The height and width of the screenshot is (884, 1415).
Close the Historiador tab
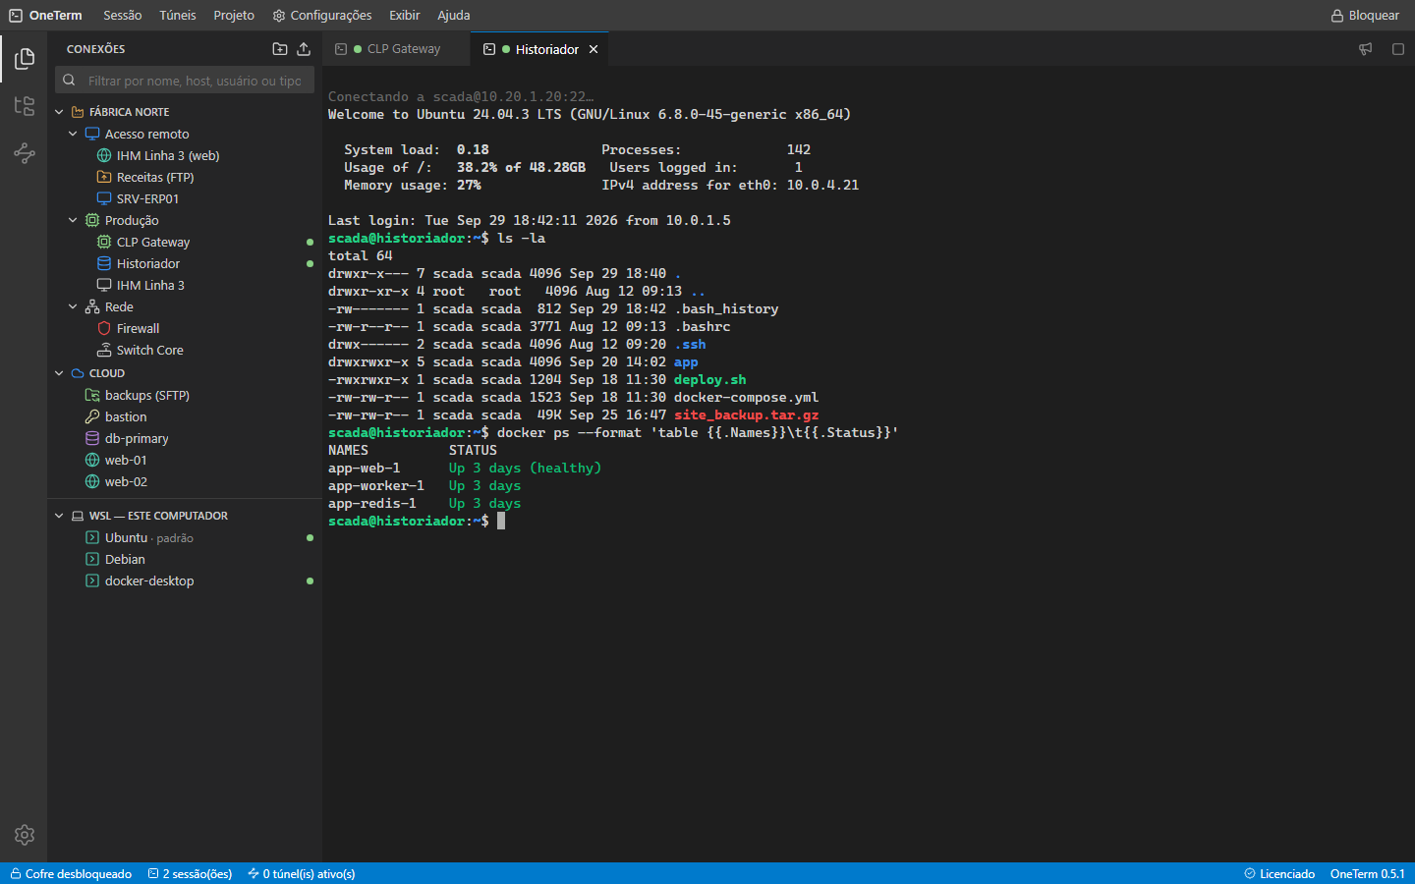tap(594, 49)
